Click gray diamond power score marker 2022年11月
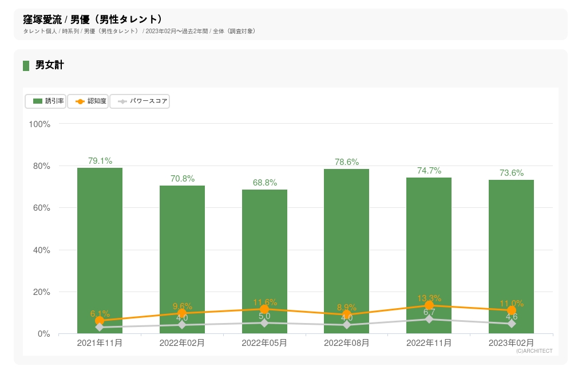 429,319
